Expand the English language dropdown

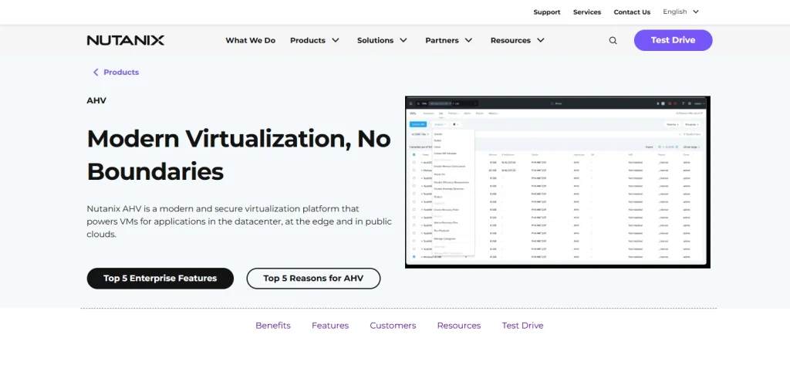(x=680, y=12)
